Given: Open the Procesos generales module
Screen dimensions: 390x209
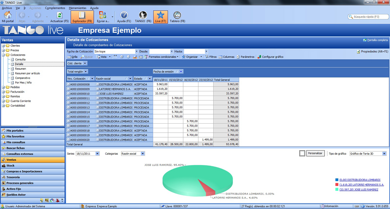Looking at the screenshot, I should [33, 183].
